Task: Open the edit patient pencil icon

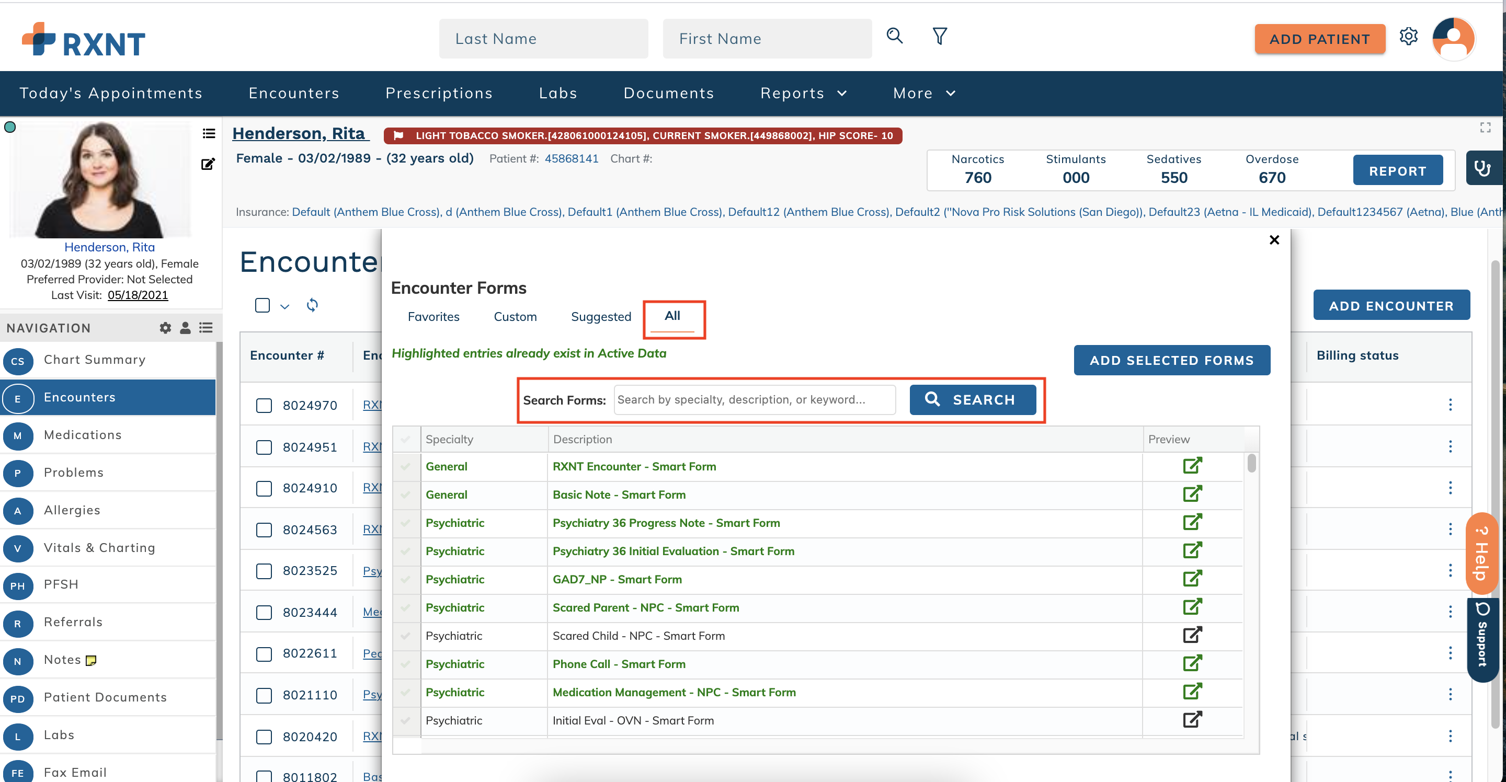Action: pyautogui.click(x=208, y=164)
